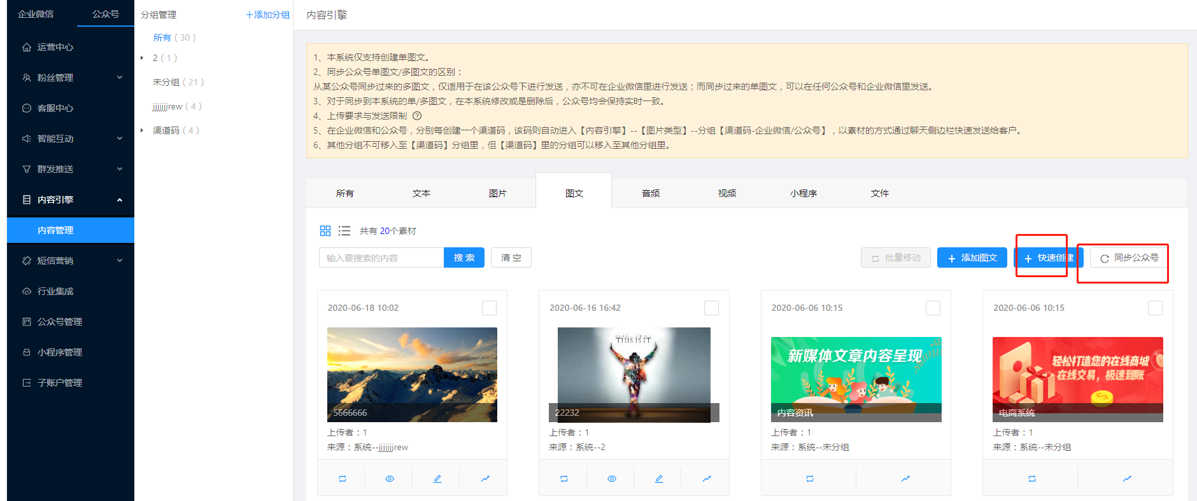1197x501 pixels.
Task: Edit the 5666666 card with pencil icon
Action: [x=437, y=479]
